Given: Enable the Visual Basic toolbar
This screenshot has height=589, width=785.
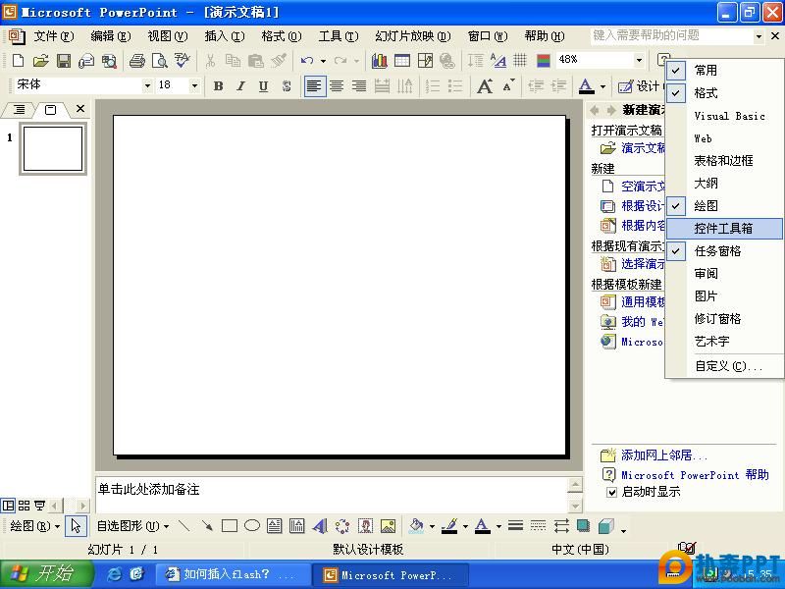Looking at the screenshot, I should (x=724, y=116).
